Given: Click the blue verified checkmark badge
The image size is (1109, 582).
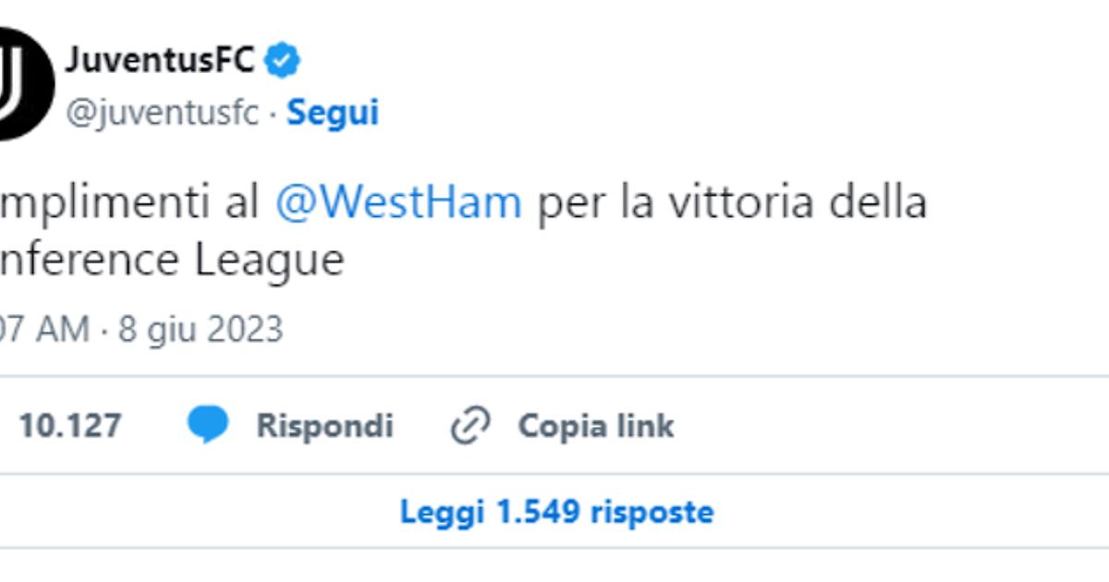Looking at the screenshot, I should (x=282, y=61).
